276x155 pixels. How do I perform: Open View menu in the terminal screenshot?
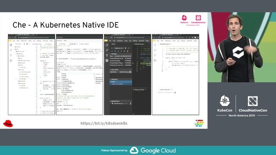point(174,41)
